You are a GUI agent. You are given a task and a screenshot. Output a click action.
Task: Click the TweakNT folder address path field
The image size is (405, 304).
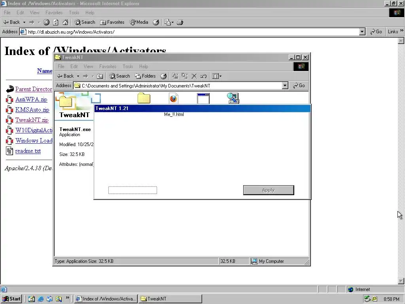point(181,85)
